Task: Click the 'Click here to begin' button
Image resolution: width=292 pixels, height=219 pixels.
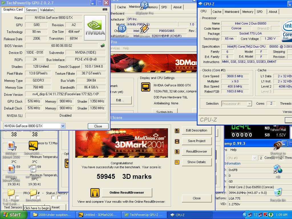Action: 36,208
